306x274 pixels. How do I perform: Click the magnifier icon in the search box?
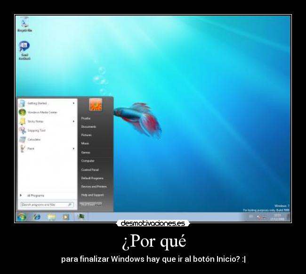(70, 205)
